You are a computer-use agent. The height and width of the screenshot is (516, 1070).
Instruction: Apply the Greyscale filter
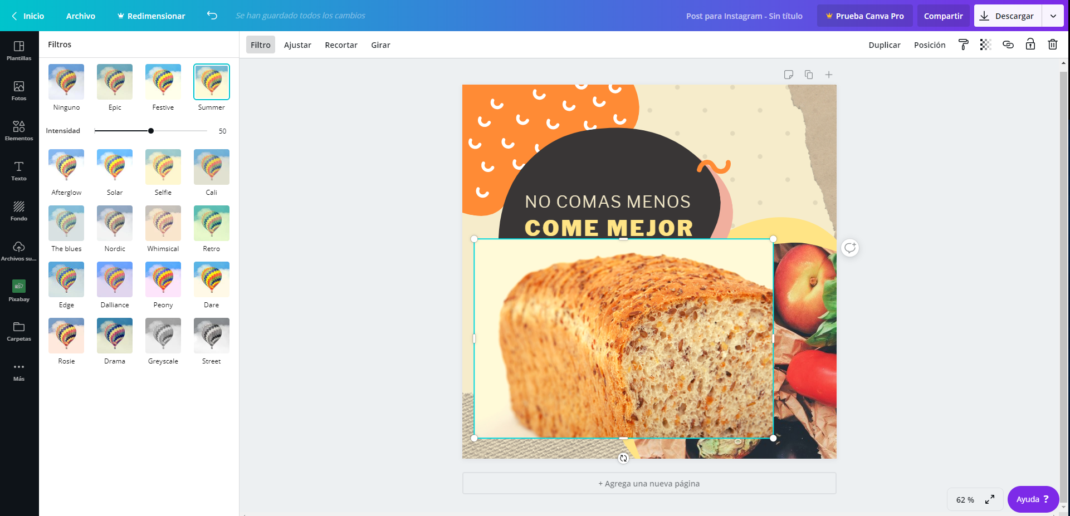(163, 336)
